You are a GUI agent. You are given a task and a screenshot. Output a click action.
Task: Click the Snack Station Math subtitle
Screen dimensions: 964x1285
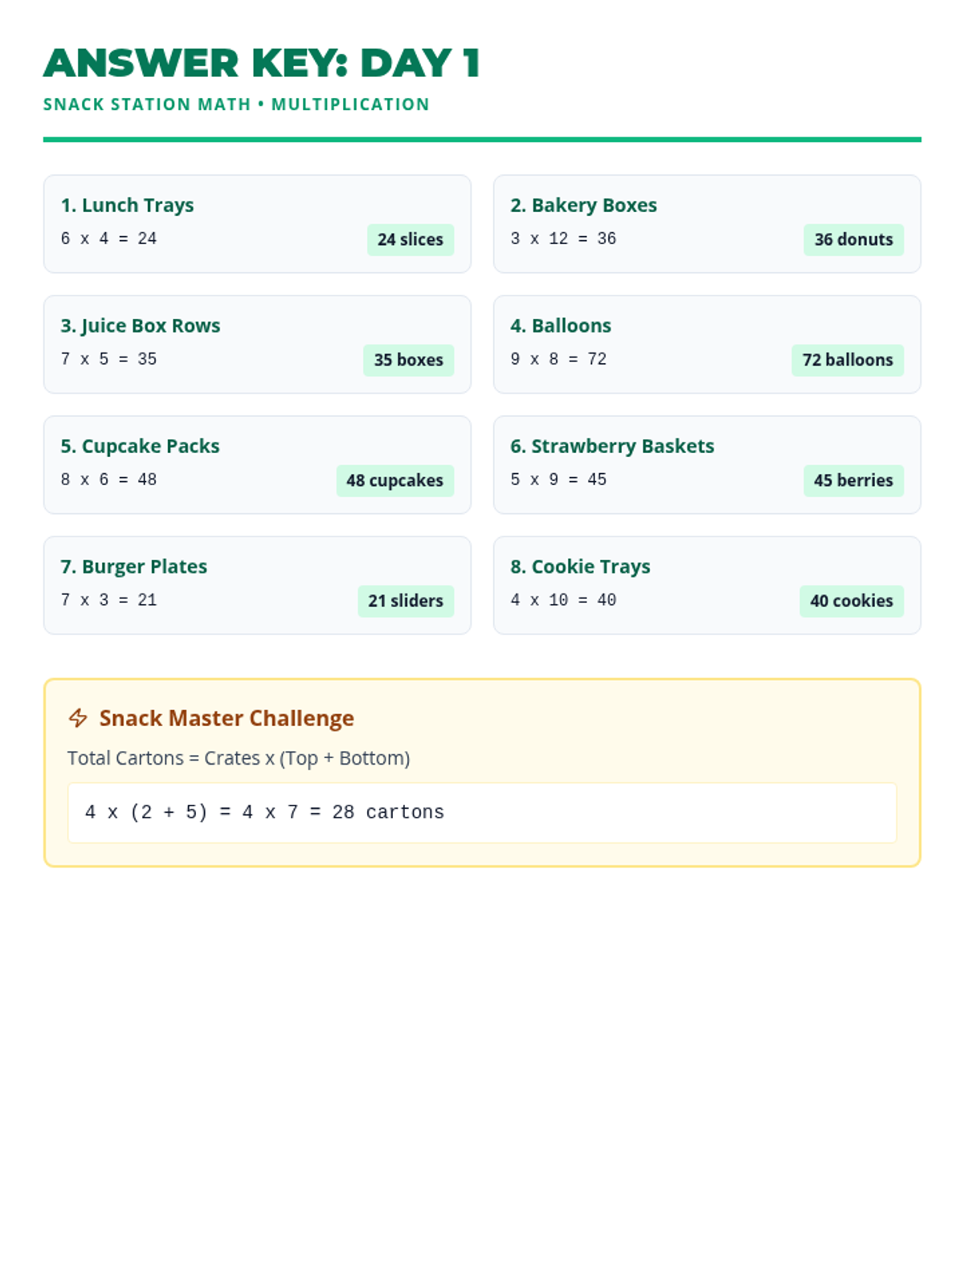tap(236, 104)
